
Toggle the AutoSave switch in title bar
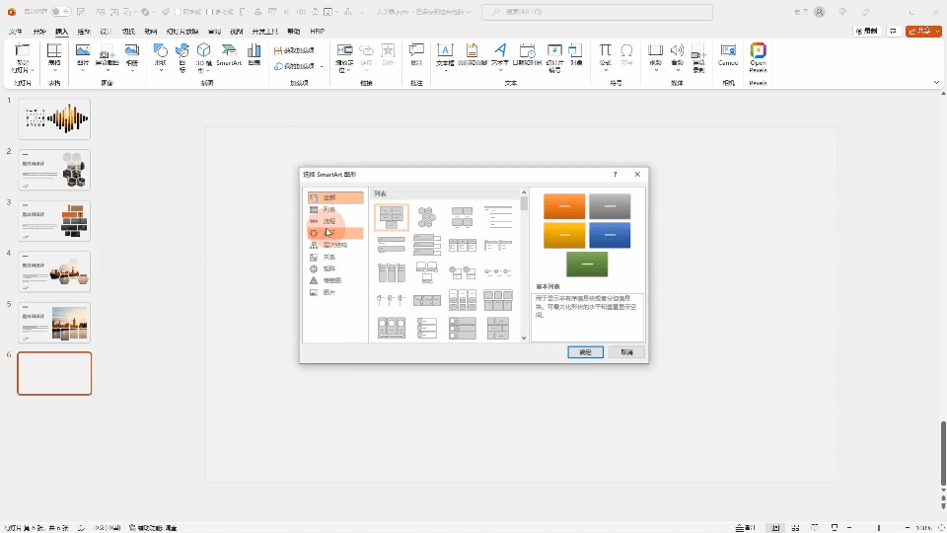(x=60, y=12)
